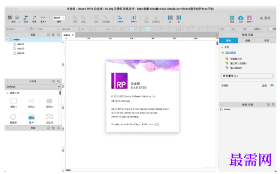The image size is (280, 174).
Task: Click Send to Back (底层) icon
Action: coord(83,18)
